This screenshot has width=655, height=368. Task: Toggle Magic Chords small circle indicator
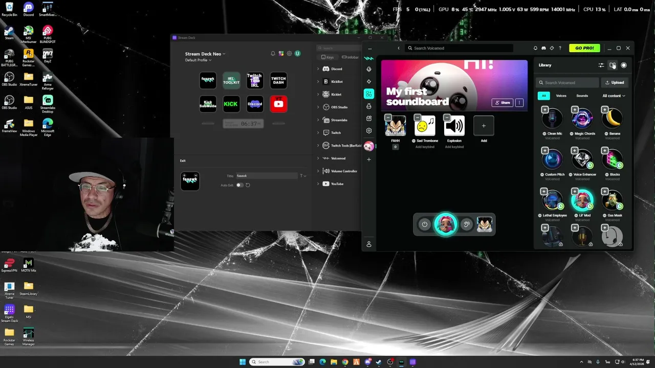click(x=573, y=134)
